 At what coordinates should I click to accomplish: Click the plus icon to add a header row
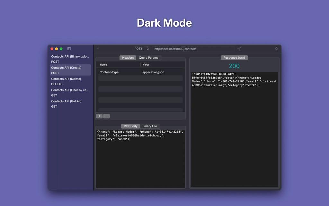[99, 116]
